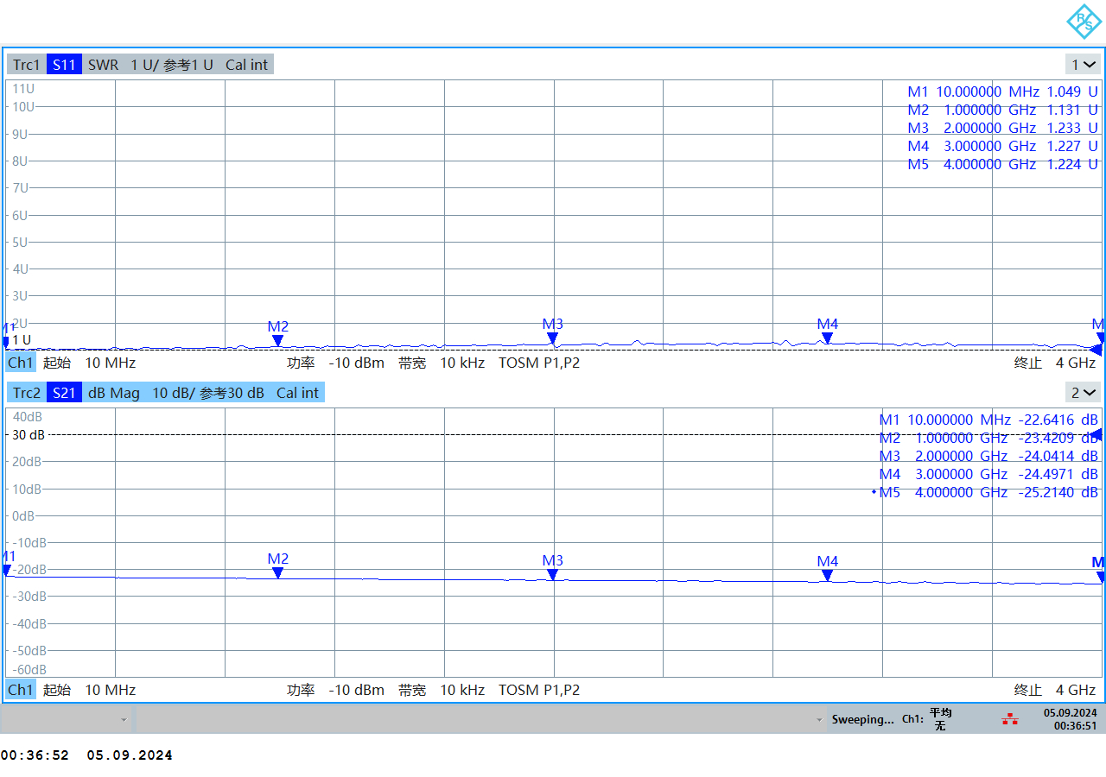Click the S21 measurement parameter
Image resolution: width=1106 pixels, height=777 pixels.
(x=64, y=393)
